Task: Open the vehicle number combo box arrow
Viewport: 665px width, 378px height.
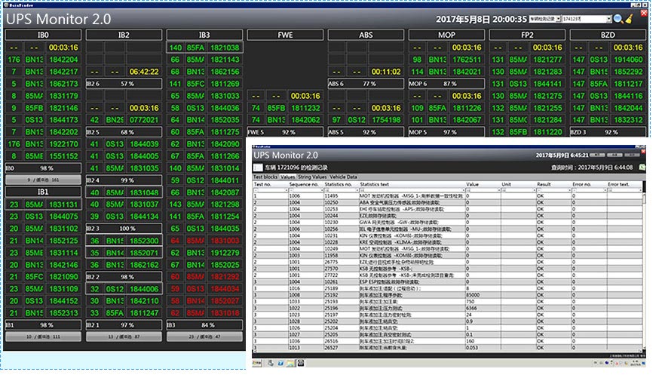Action: 609,19
